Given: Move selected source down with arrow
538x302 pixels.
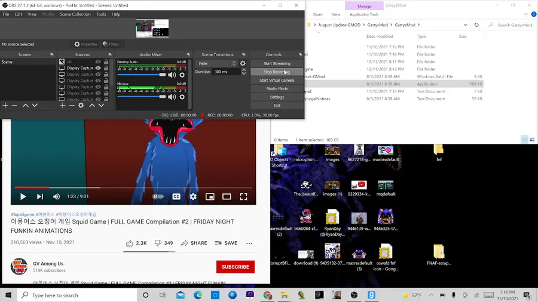Looking at the screenshot, I should [101, 106].
